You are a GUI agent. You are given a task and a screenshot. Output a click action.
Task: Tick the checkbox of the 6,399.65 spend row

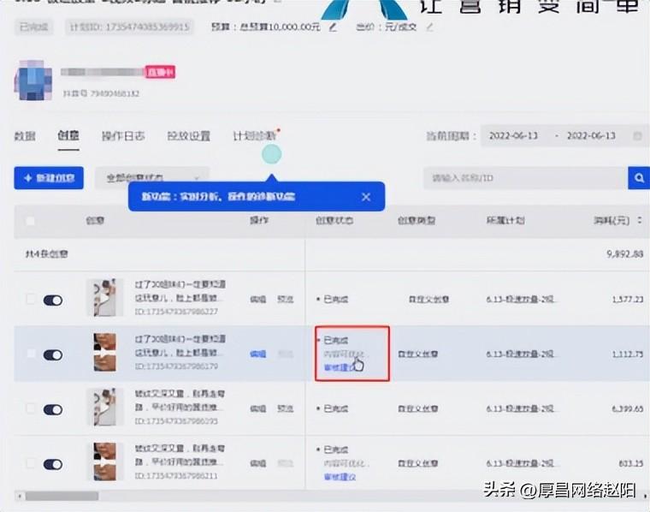tap(30, 408)
